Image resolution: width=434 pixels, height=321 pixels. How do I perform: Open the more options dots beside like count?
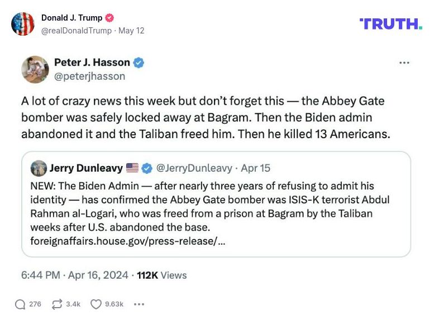(x=139, y=304)
